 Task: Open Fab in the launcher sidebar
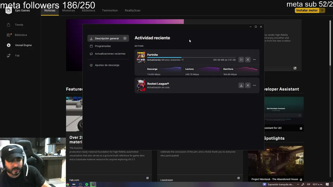17,56
